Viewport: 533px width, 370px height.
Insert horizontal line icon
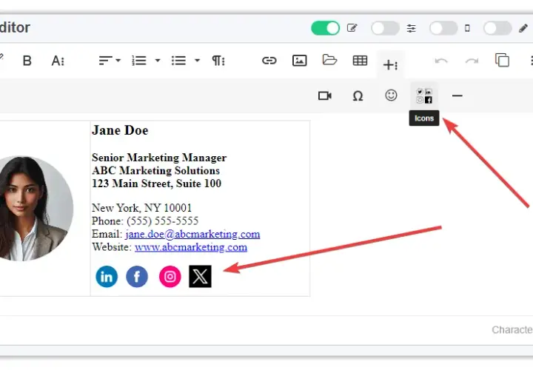(x=457, y=95)
